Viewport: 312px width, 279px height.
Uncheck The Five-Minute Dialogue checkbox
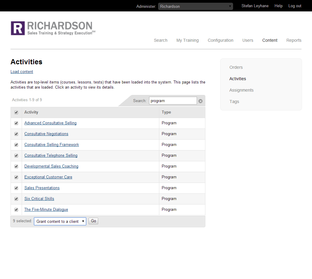(x=16, y=210)
